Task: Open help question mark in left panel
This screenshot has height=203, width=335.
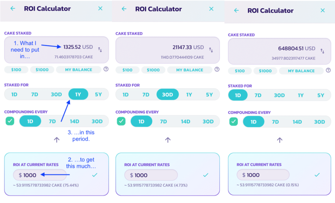Action: coord(106,69)
